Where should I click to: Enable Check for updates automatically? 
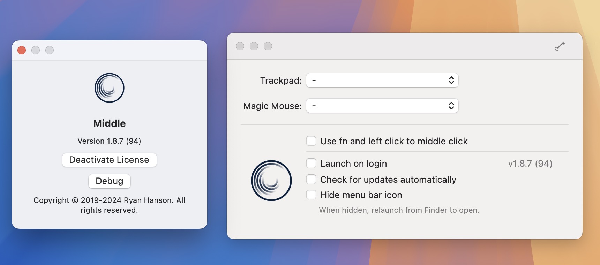(311, 180)
